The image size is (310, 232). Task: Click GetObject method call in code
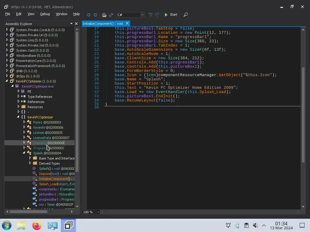coord(229,75)
